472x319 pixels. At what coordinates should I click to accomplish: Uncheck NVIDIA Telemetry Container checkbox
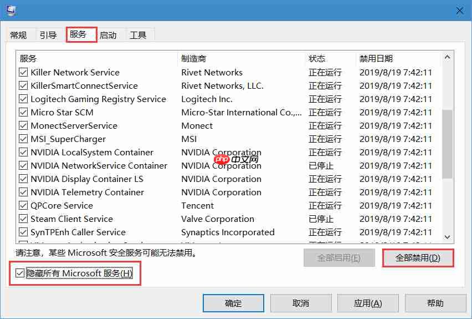tap(23, 192)
